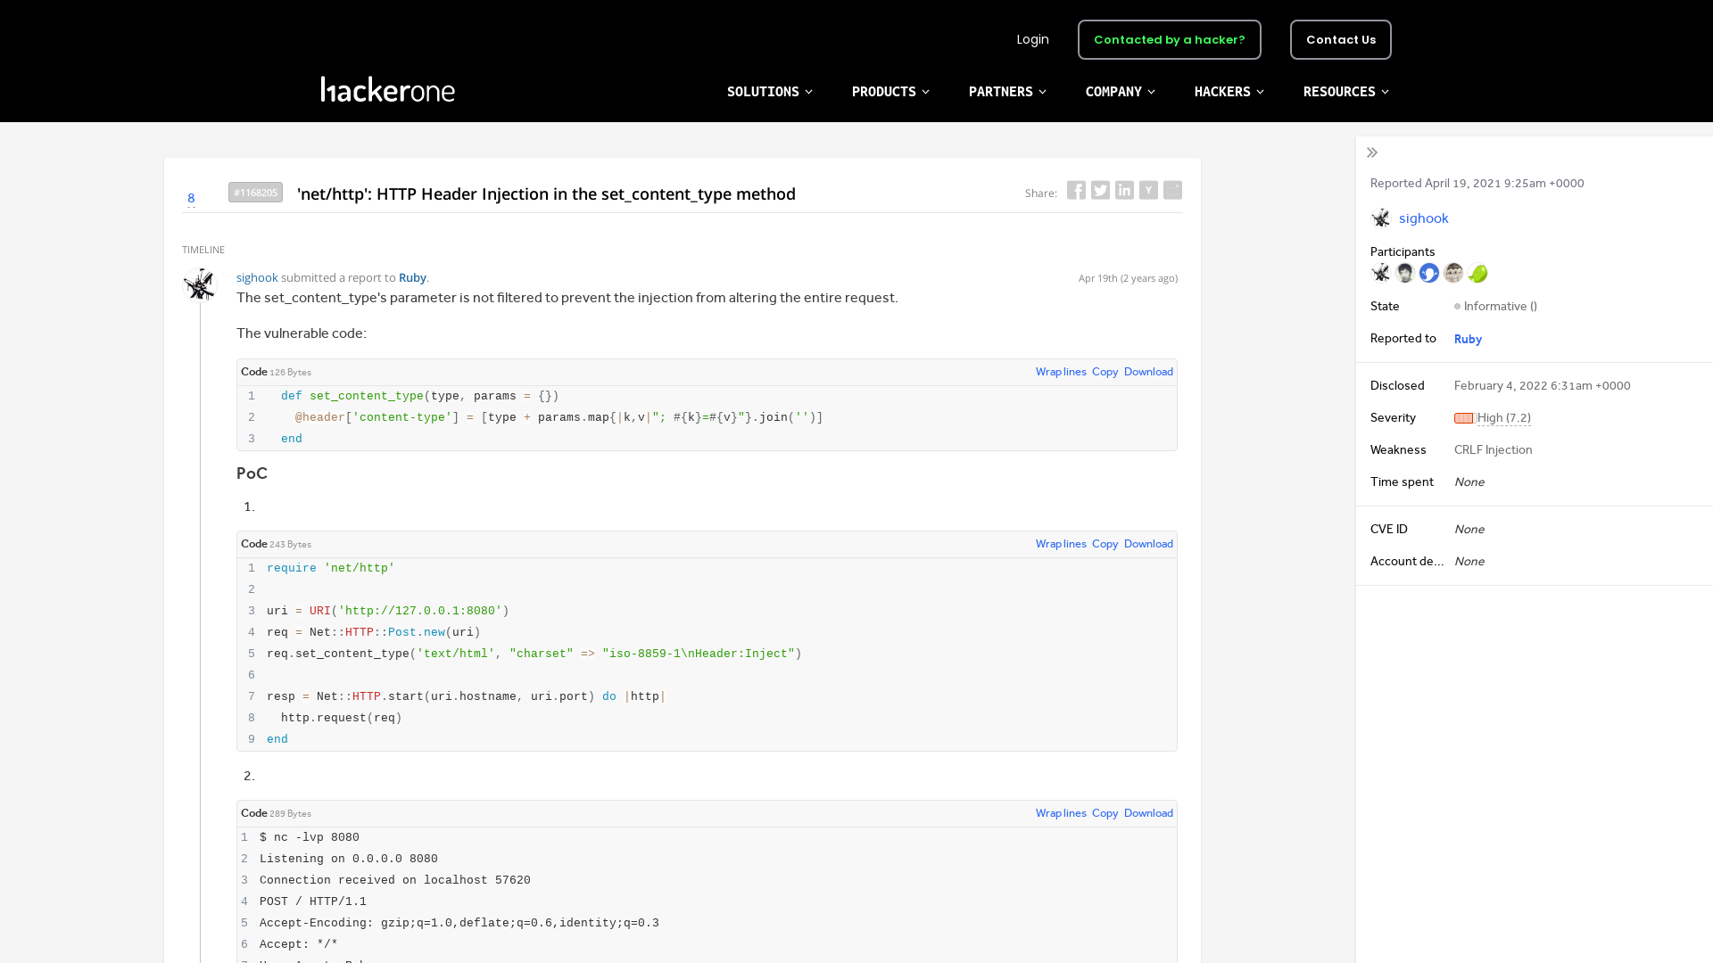Open Ruby link under Reported to
The width and height of the screenshot is (1713, 963).
tap(1468, 339)
